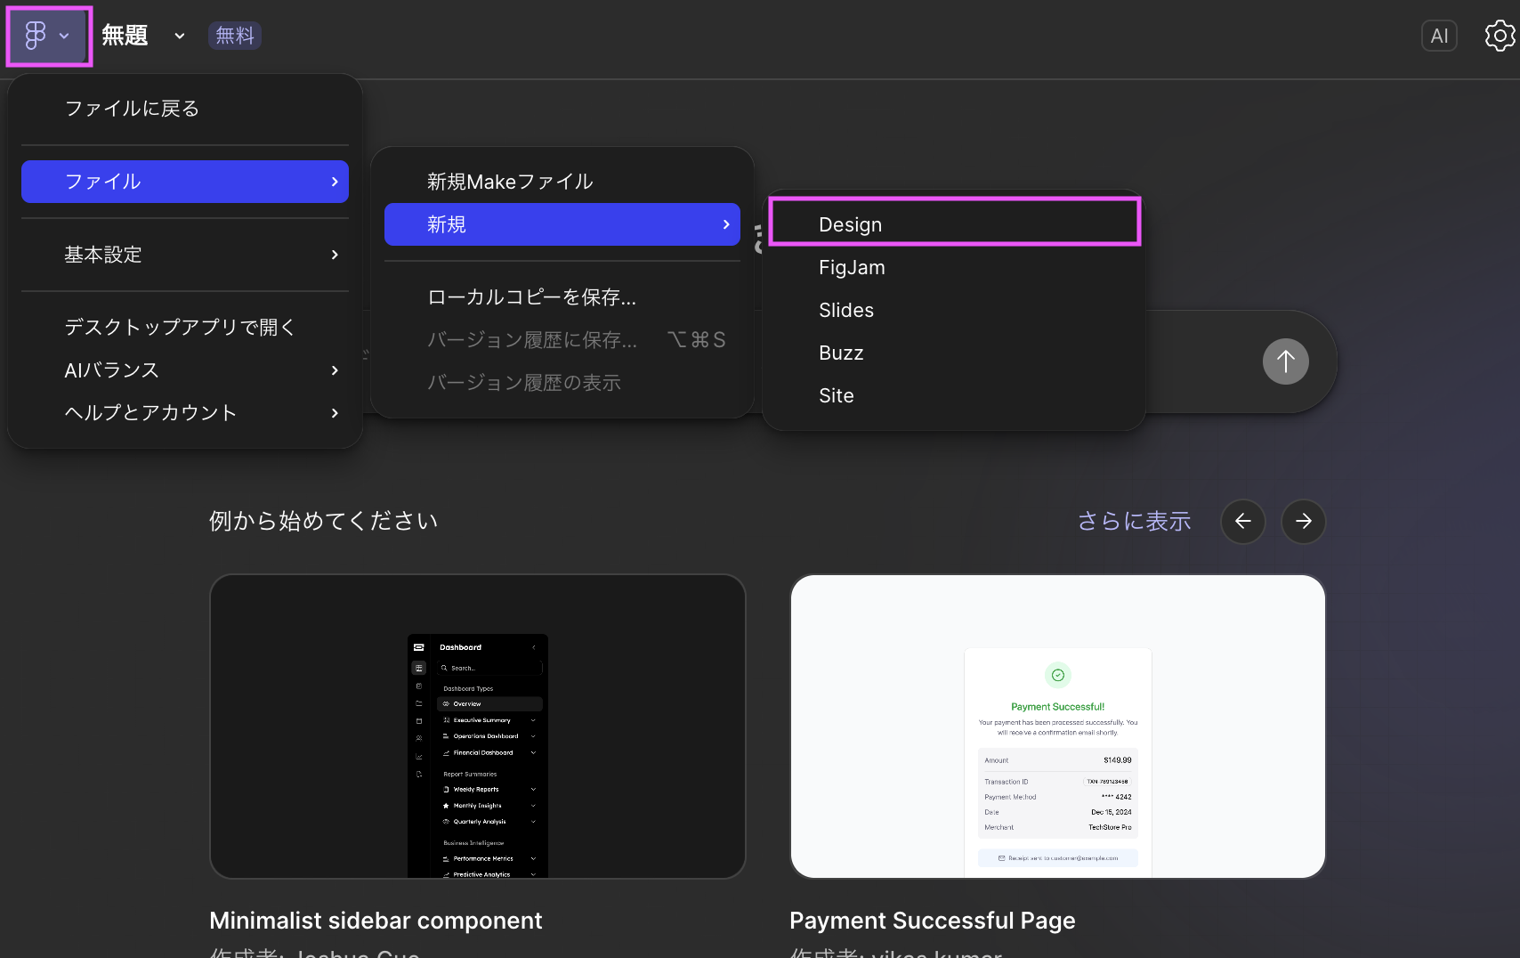Viewport: 1520px width, 958px height.
Task: Go to previous examples with left arrow
Action: (x=1242, y=521)
